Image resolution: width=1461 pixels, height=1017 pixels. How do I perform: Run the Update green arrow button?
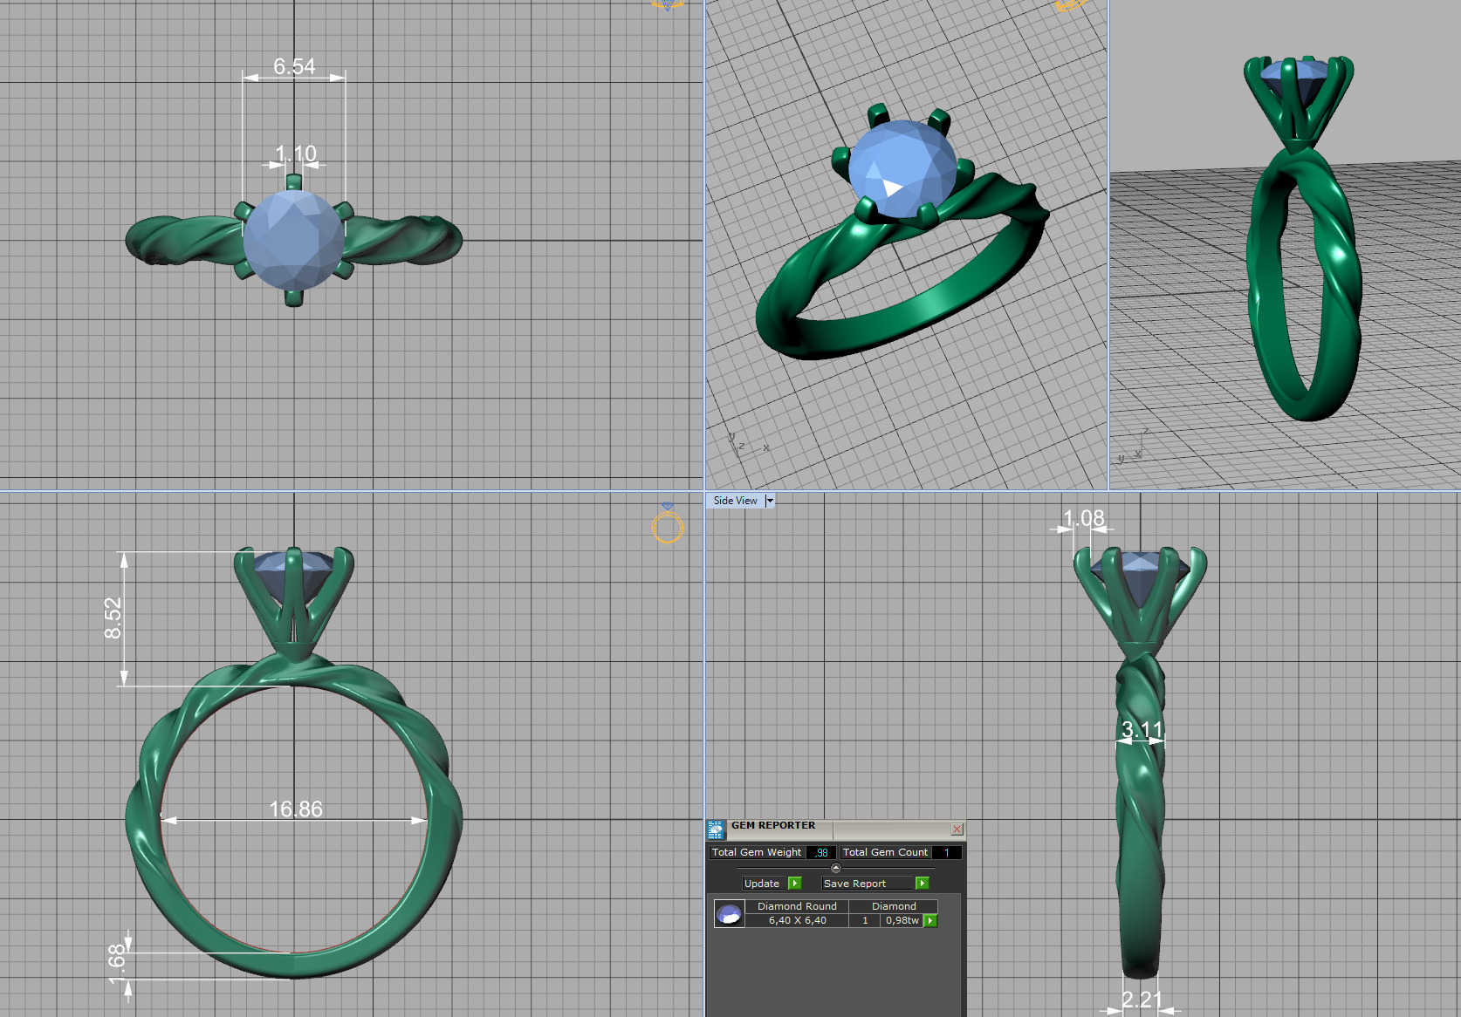794,884
